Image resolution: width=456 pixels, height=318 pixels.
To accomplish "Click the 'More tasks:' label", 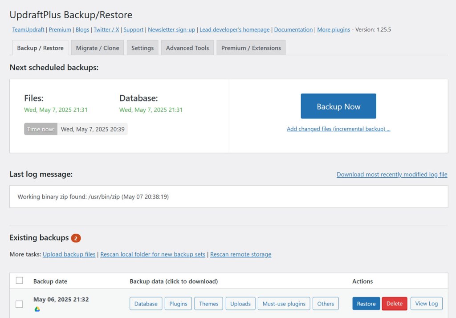I will (25, 254).
